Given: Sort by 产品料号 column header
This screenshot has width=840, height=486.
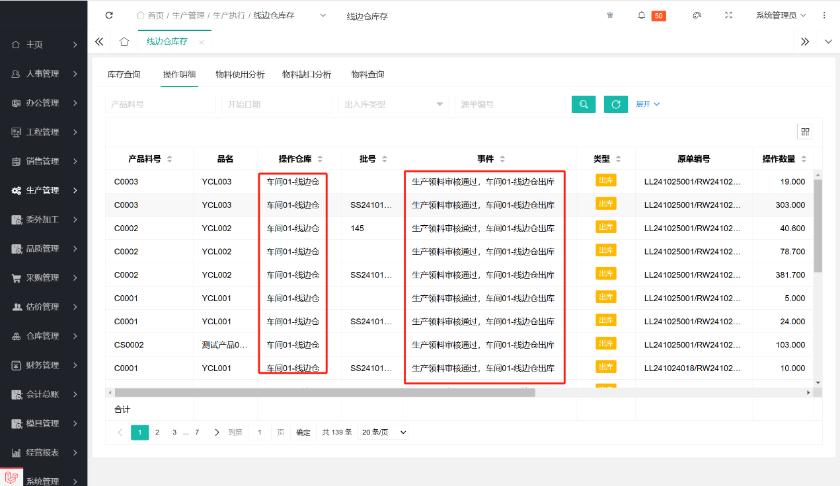Looking at the screenshot, I should [149, 159].
